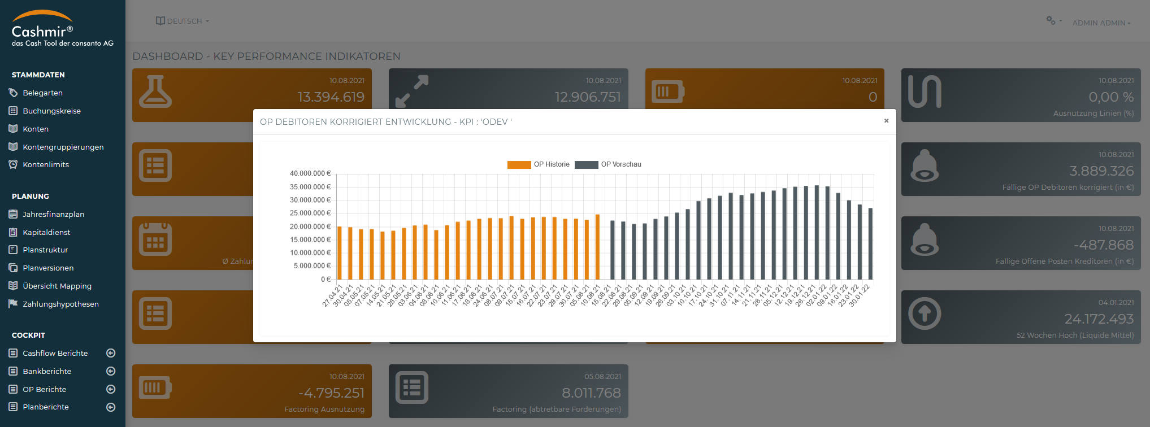Click the Planstruktur icon

click(x=13, y=250)
